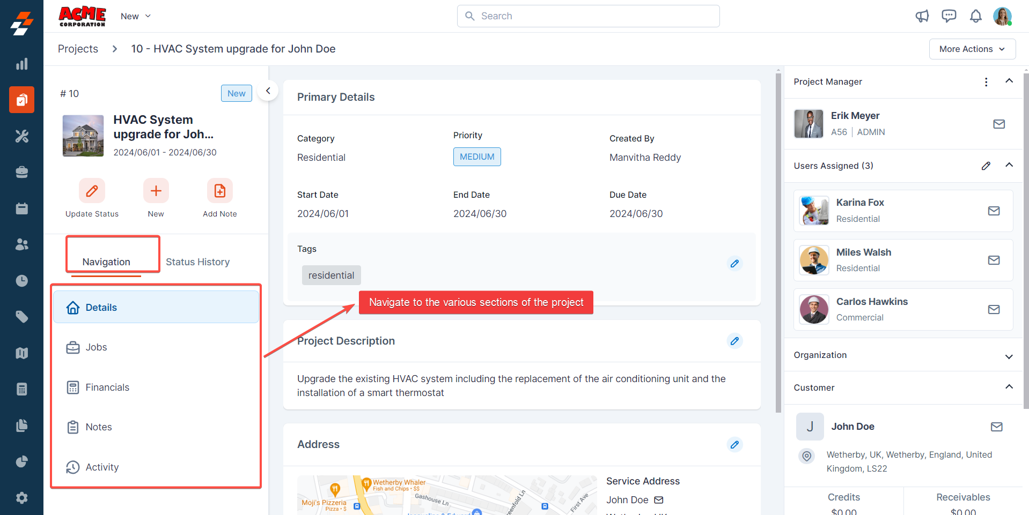Expand the Organization section
This screenshot has width=1029, height=515.
pos(1009,356)
